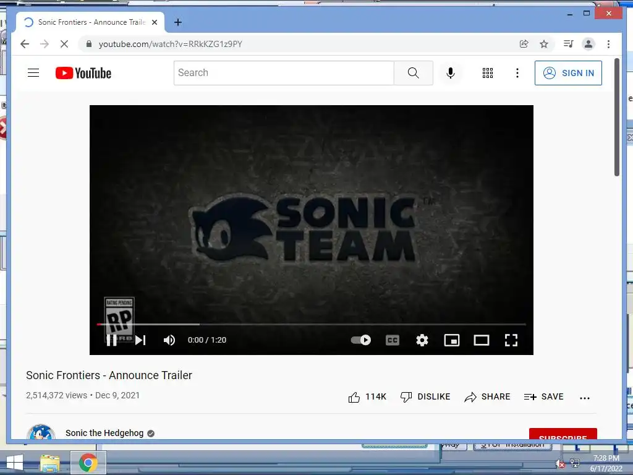This screenshot has height=475, width=633.
Task: Click the page vertical scrollbar
Action: tap(616, 117)
